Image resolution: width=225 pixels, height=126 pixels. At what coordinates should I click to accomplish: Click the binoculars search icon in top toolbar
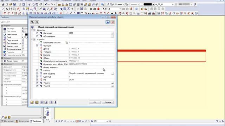(102, 5)
